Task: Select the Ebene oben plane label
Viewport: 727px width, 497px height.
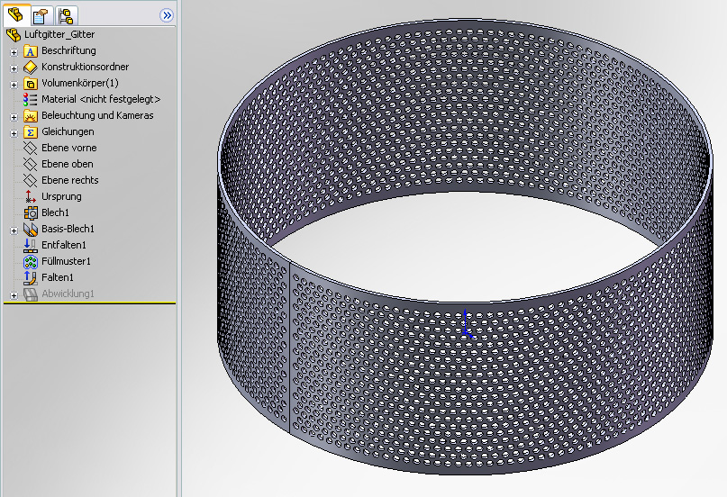Action: 68,164
